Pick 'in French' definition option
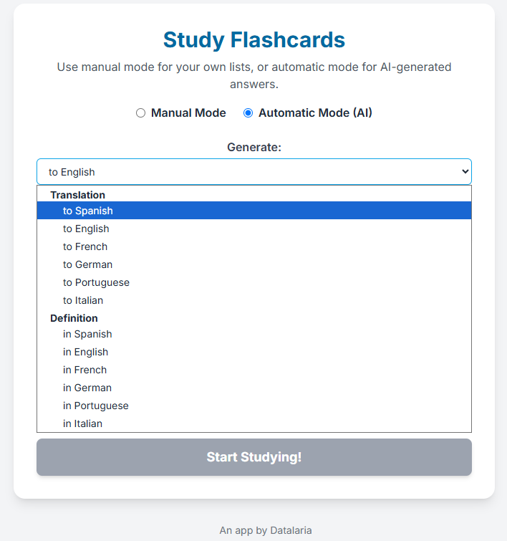 pyautogui.click(x=84, y=370)
